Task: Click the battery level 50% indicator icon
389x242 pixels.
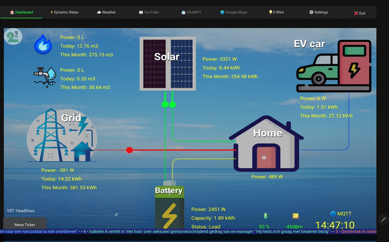Action: pos(265,215)
